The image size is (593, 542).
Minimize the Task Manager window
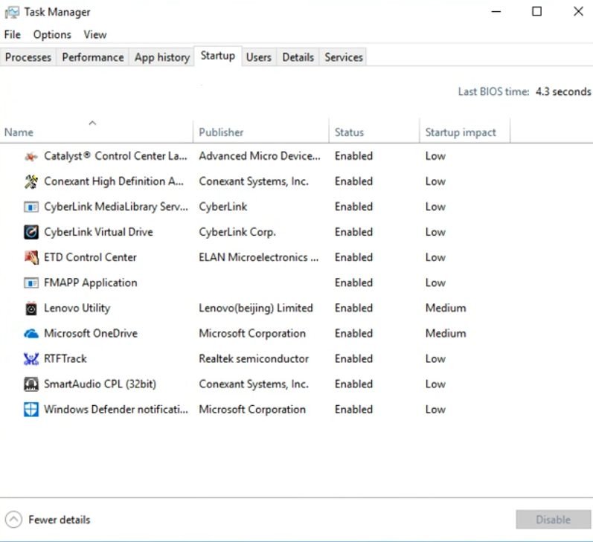coord(496,12)
